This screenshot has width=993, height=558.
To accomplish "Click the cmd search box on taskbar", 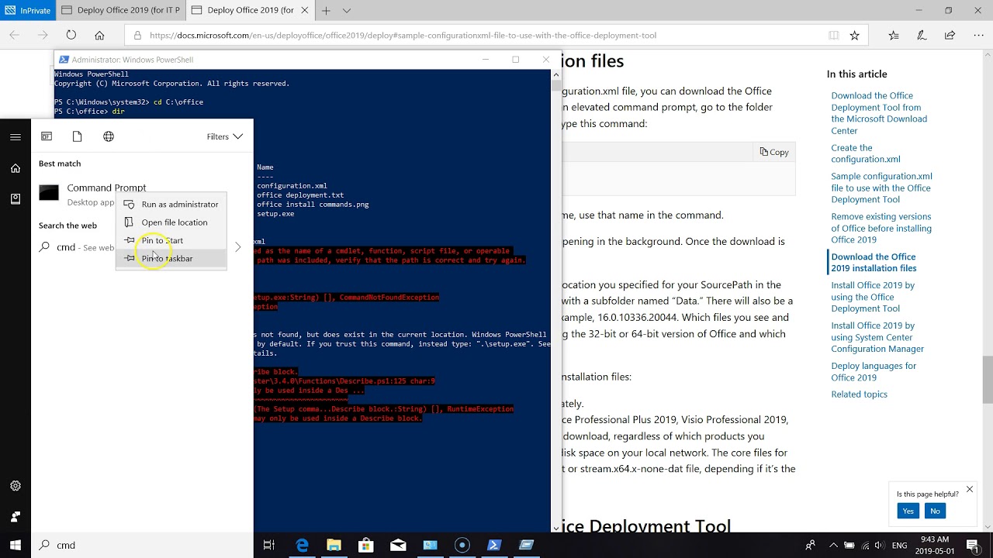I will (x=142, y=545).
